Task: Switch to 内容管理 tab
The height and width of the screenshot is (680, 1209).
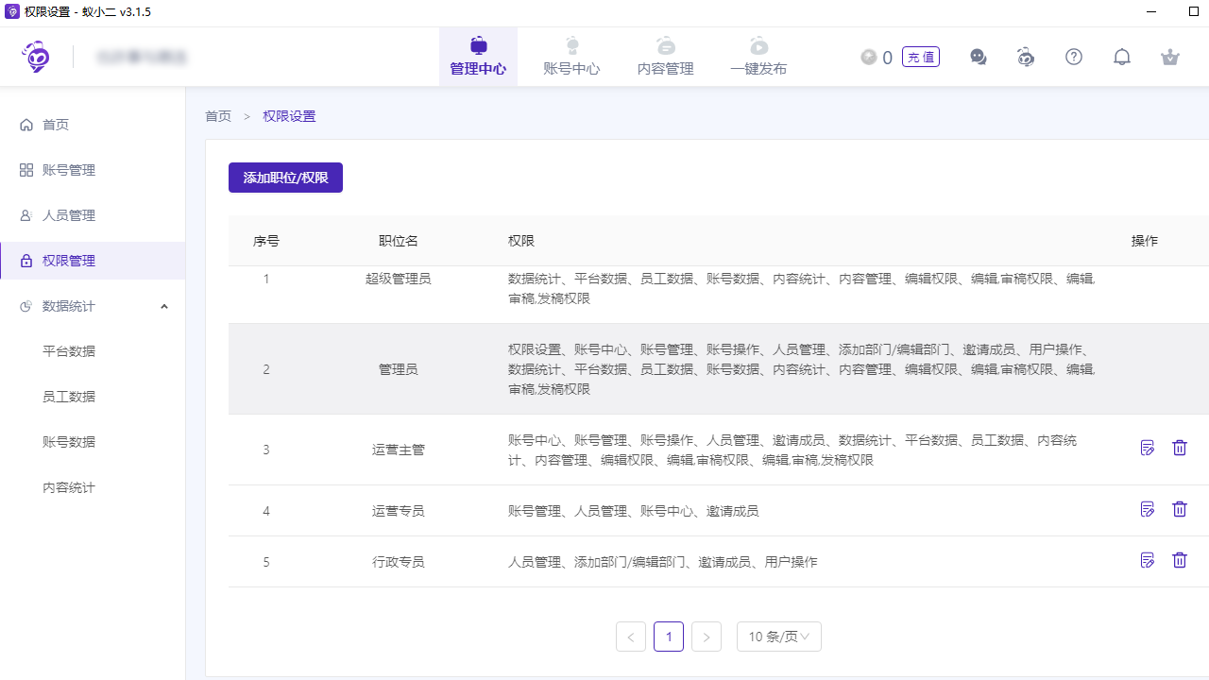Action: (666, 57)
